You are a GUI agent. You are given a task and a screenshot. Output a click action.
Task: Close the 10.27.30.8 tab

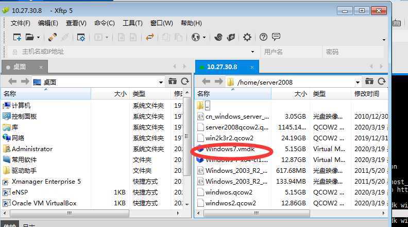click(x=252, y=68)
